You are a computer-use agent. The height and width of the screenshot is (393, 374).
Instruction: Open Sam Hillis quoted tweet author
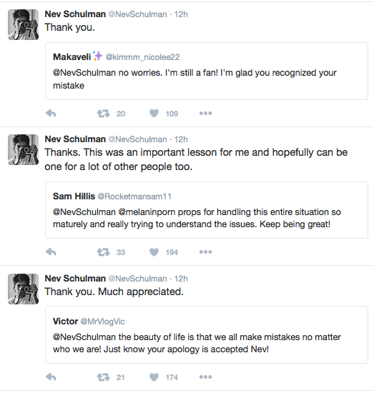74,196
